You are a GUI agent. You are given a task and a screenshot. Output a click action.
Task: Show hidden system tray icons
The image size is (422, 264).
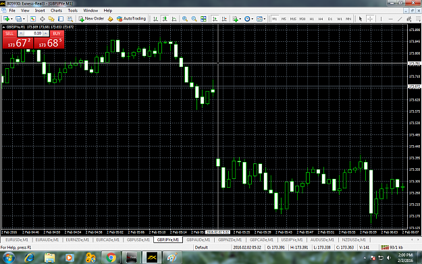365,258
